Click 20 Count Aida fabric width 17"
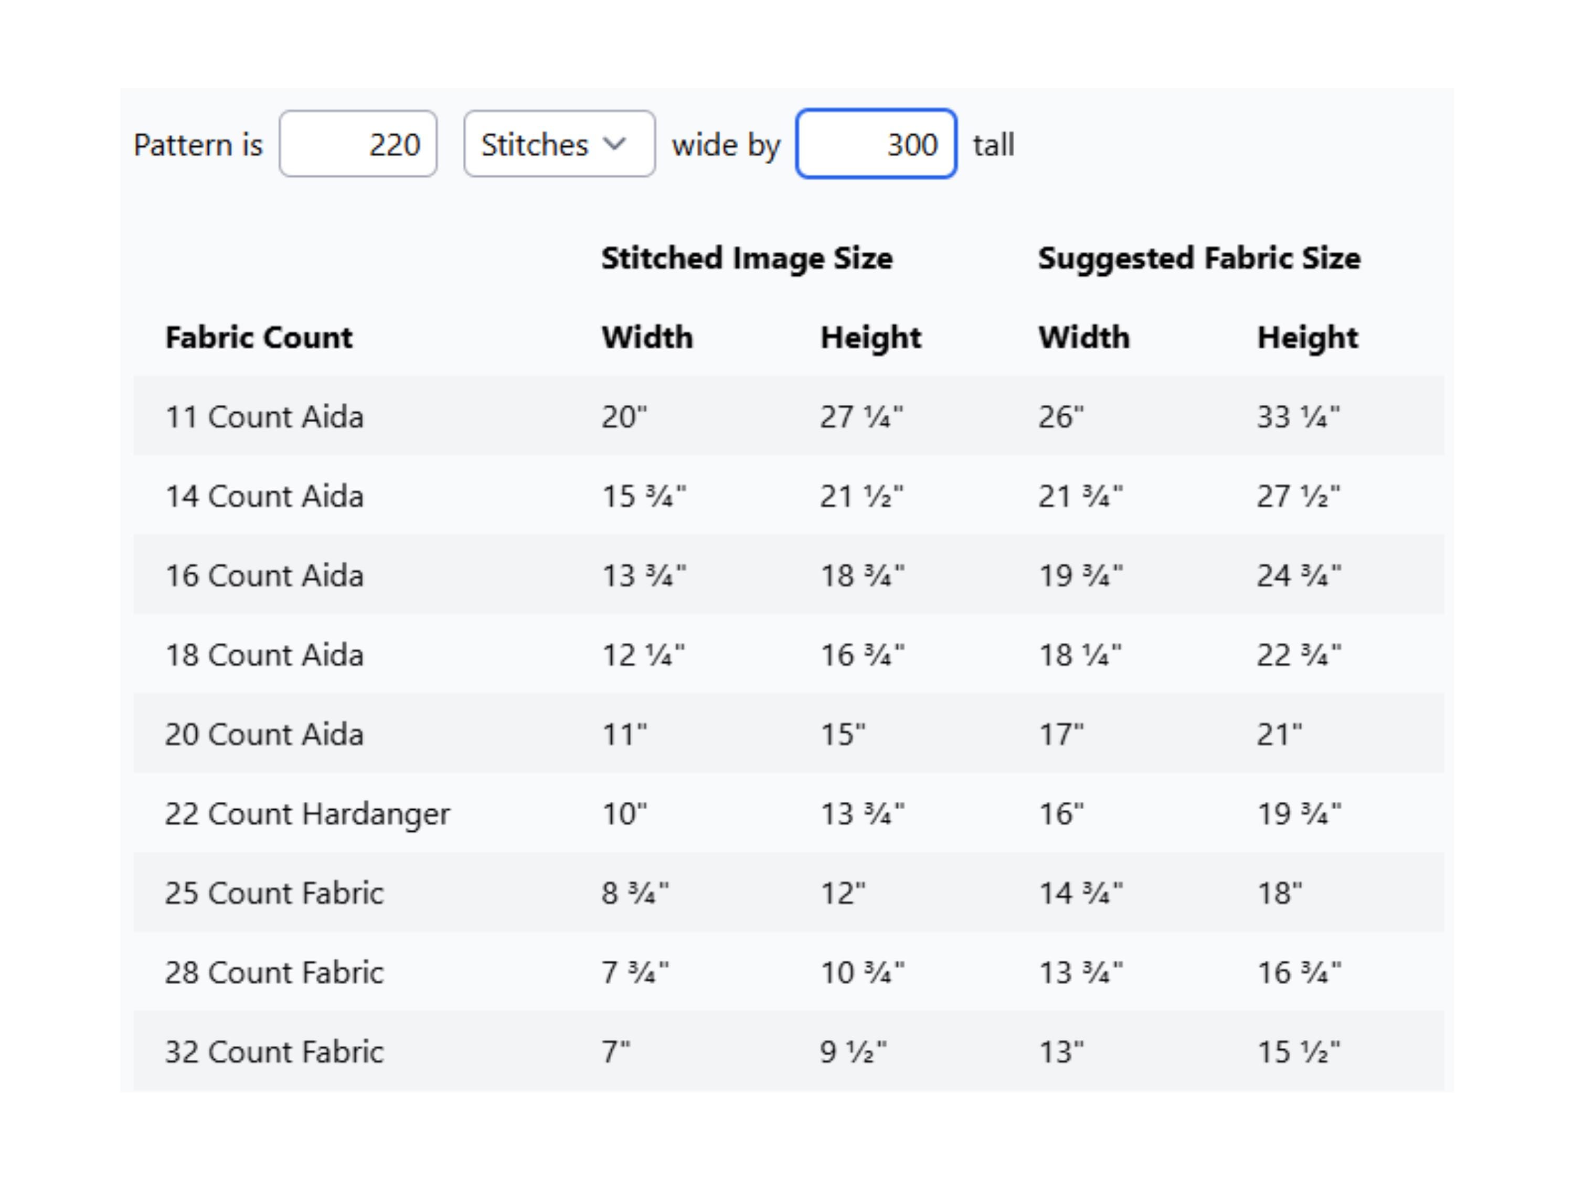 click(1061, 734)
